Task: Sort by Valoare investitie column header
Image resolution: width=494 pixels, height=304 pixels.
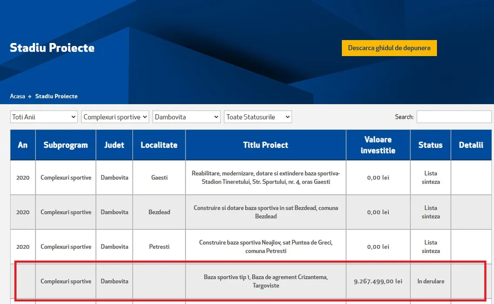Action: point(378,145)
